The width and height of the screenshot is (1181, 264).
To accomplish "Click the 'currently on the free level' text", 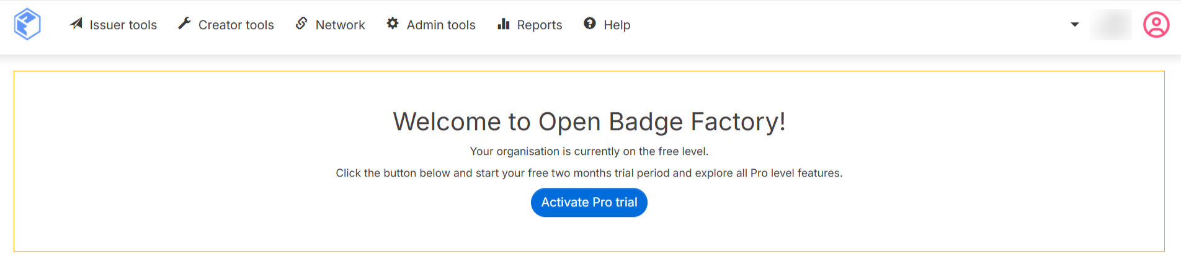I will click(x=589, y=151).
